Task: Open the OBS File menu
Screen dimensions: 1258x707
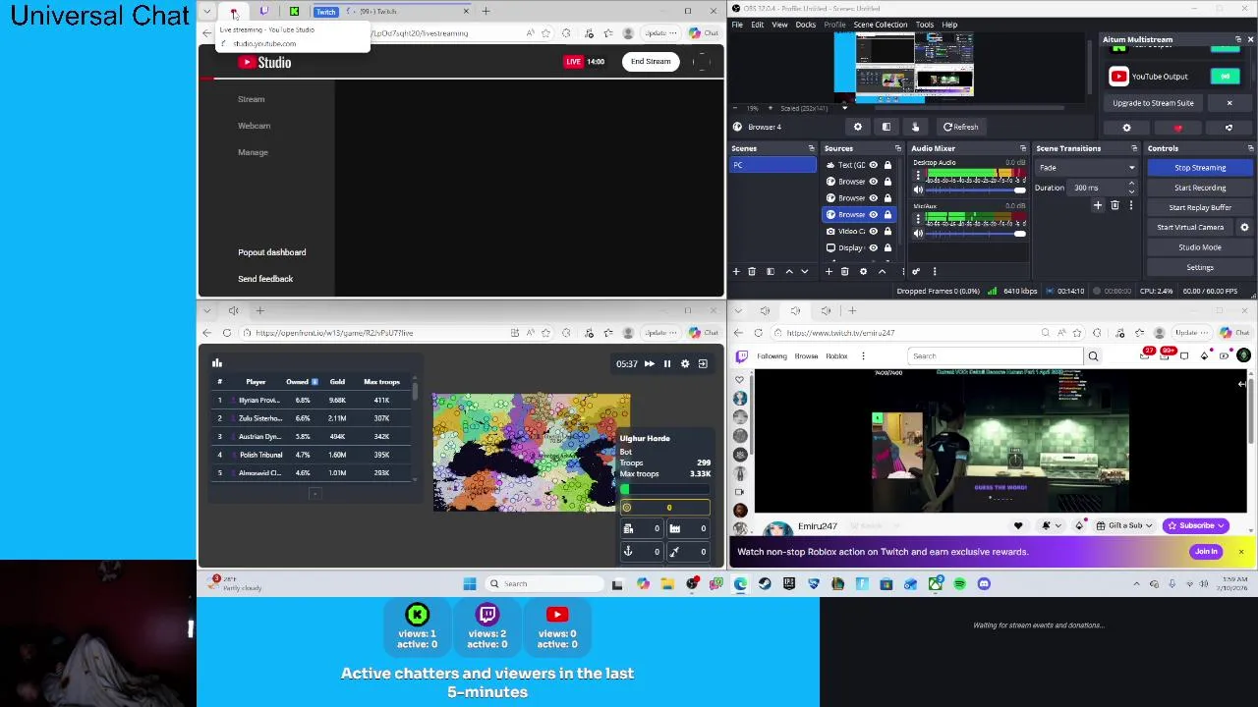Action: [x=737, y=25]
